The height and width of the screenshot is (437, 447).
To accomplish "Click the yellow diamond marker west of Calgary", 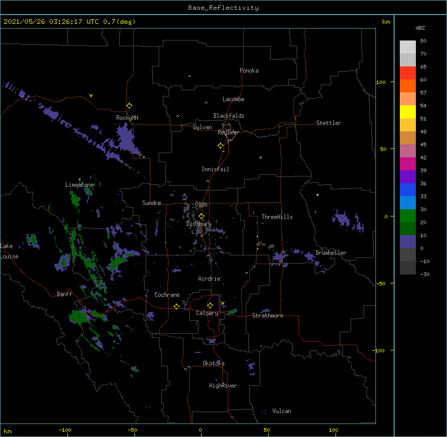I will tap(176, 306).
